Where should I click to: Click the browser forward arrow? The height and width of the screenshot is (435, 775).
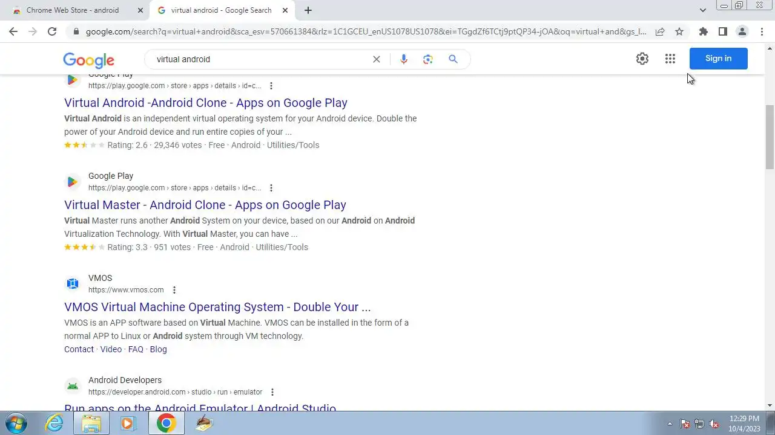[x=33, y=31]
